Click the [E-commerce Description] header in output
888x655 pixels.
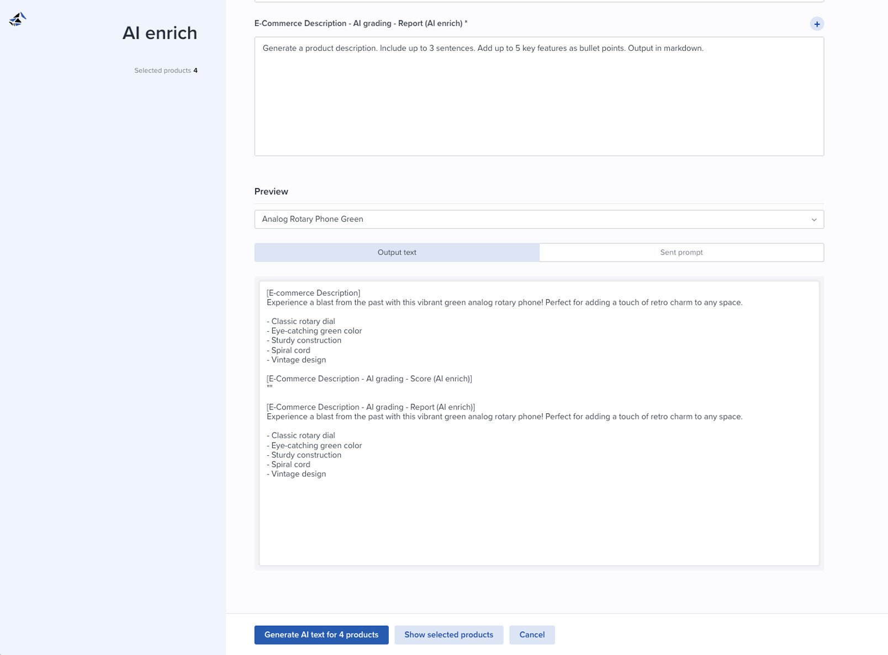[x=313, y=293]
